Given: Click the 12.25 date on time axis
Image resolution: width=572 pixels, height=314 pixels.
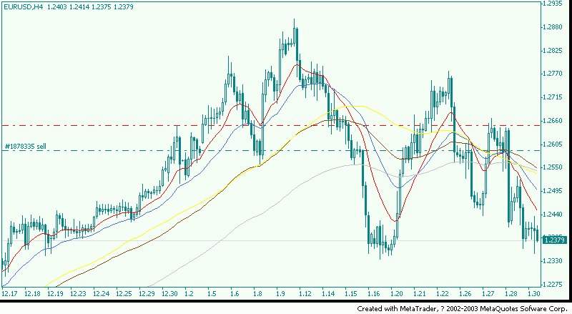Looking at the screenshot, I should click(x=124, y=293).
